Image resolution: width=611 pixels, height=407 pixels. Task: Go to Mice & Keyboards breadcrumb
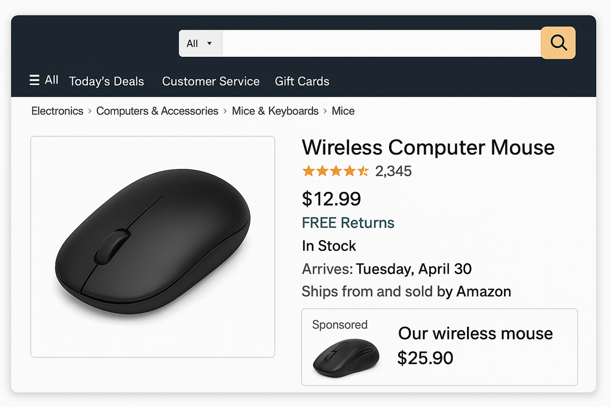click(x=275, y=111)
